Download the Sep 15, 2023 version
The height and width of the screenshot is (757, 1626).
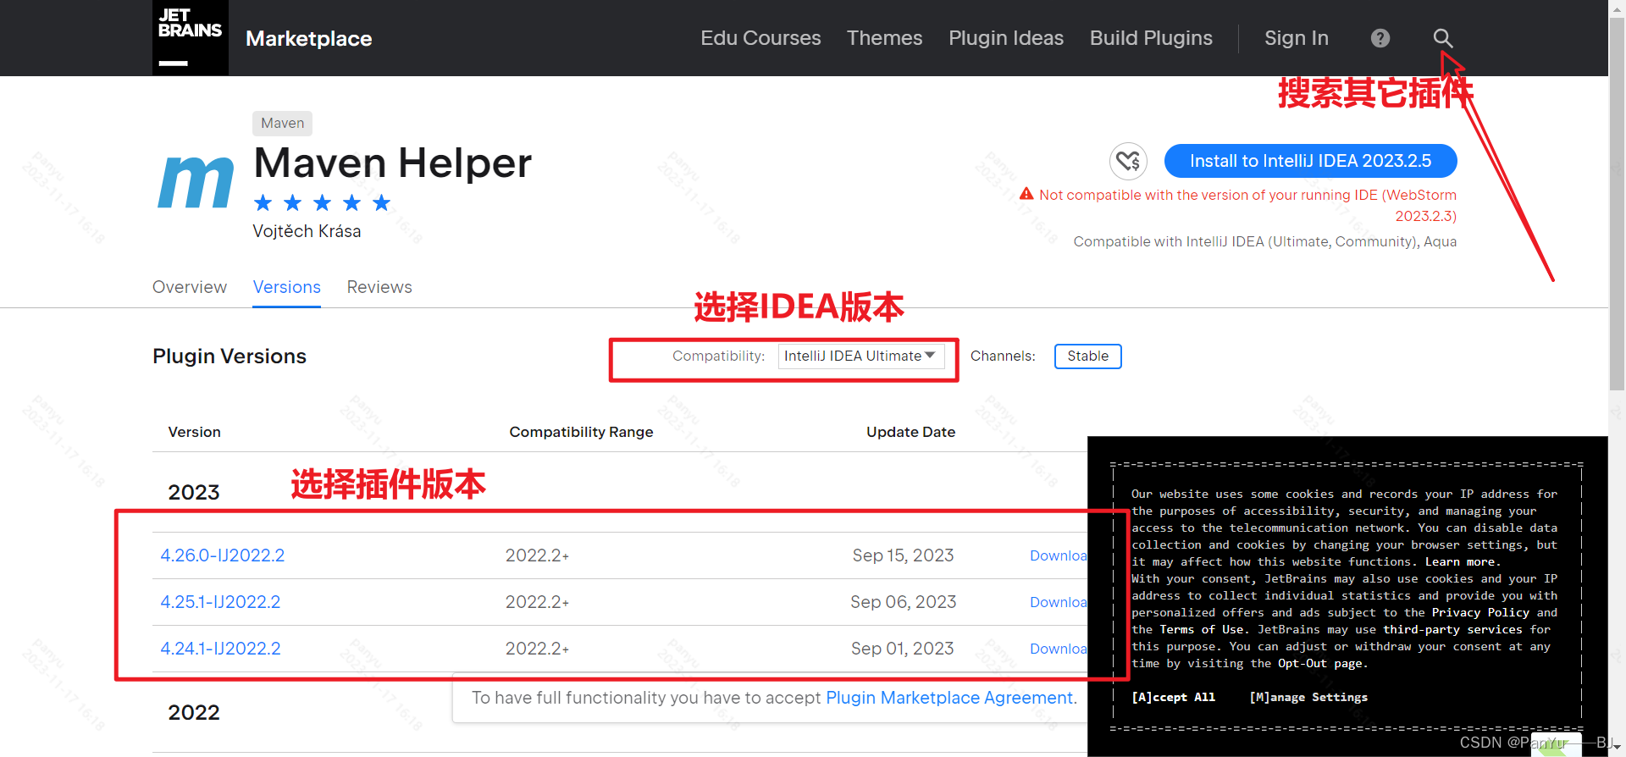(1059, 555)
